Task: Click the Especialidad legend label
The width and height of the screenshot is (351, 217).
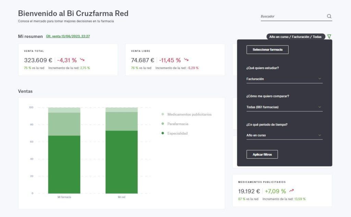Action: 178,133
